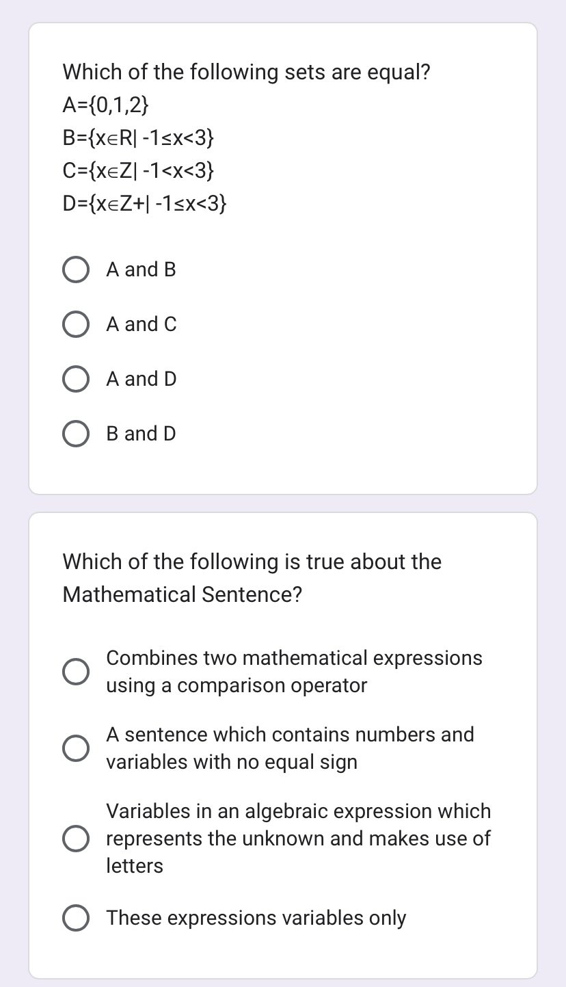Screen dimensions: 566x987
Task: Click the "B and D" answer label text
Action: point(141,433)
